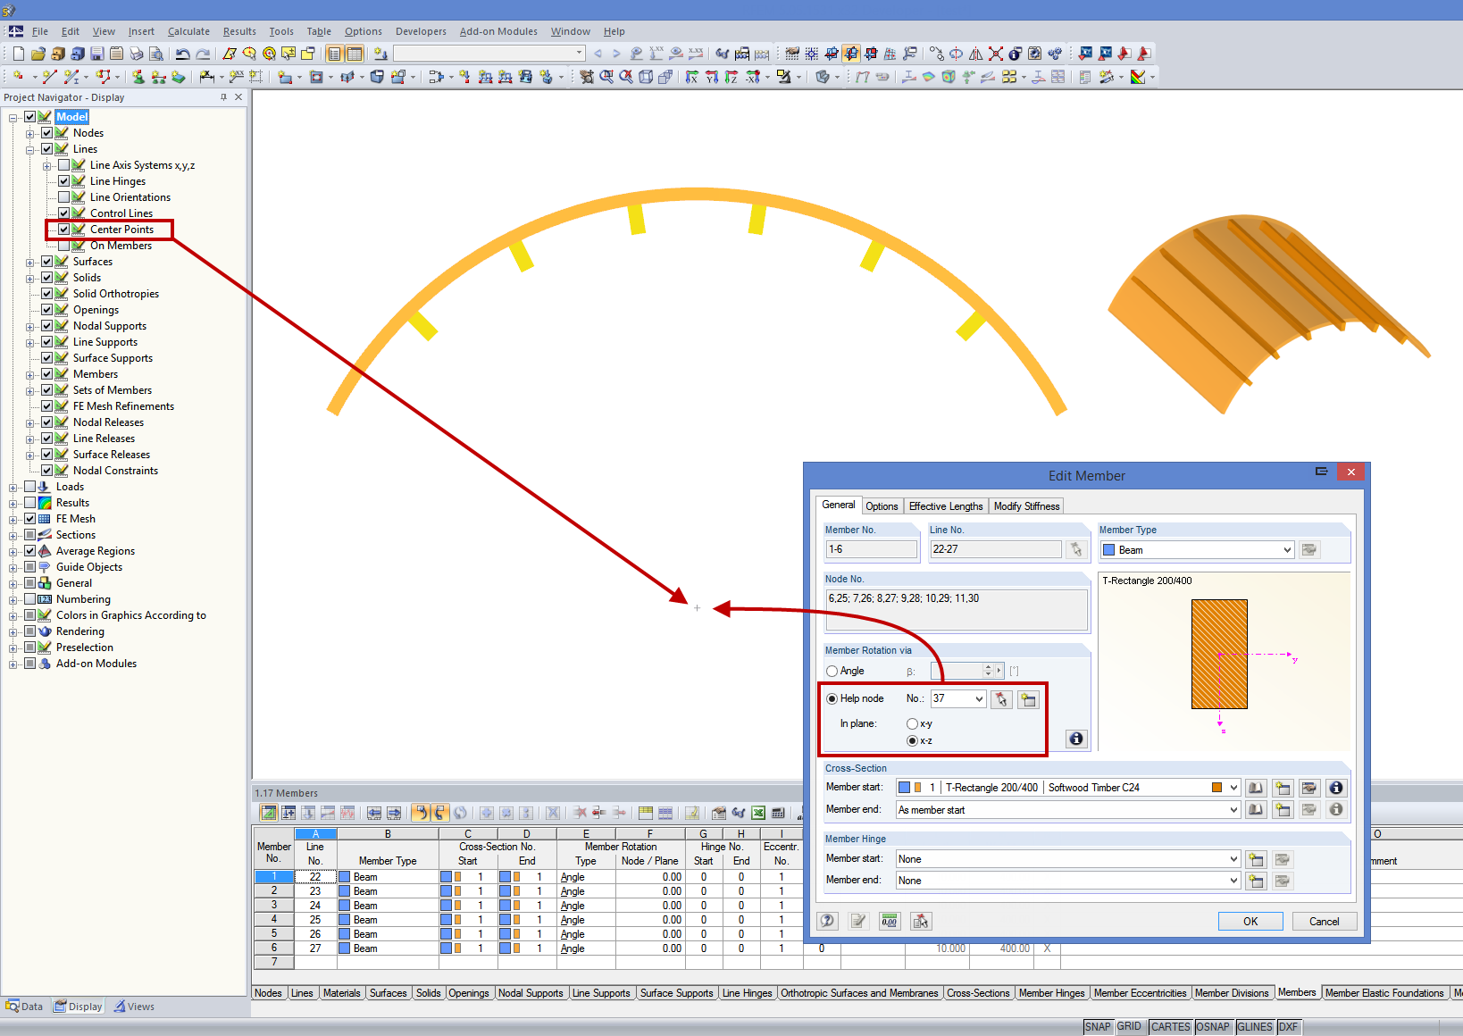This screenshot has width=1463, height=1036.
Task: Enable the Angle rotation radio button
Action: pos(832,670)
